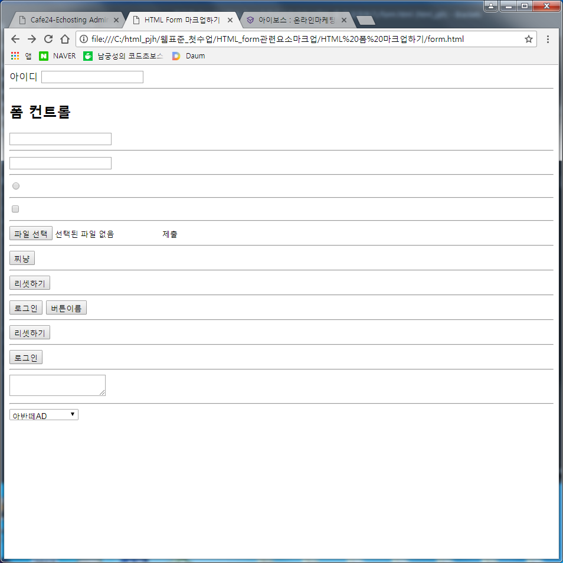Click the 파일 선택 file button
The width and height of the screenshot is (563, 563).
[x=31, y=233]
